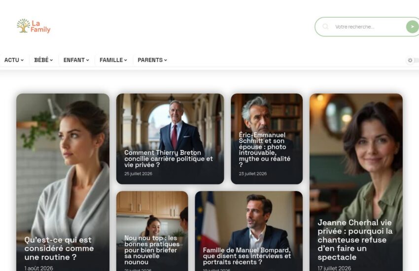Focus the Votre recherche search field
This screenshot has width=419, height=271.
[x=367, y=27]
